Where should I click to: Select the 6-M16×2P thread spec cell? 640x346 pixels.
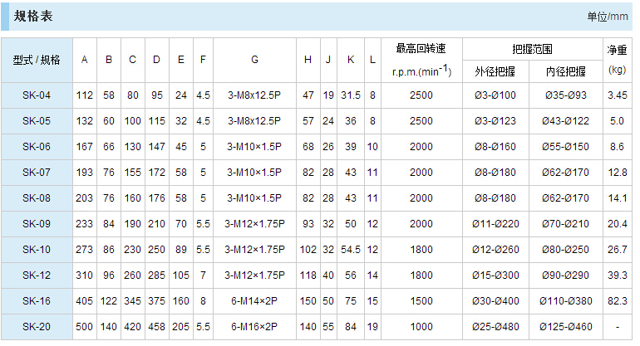pyautogui.click(x=255, y=326)
